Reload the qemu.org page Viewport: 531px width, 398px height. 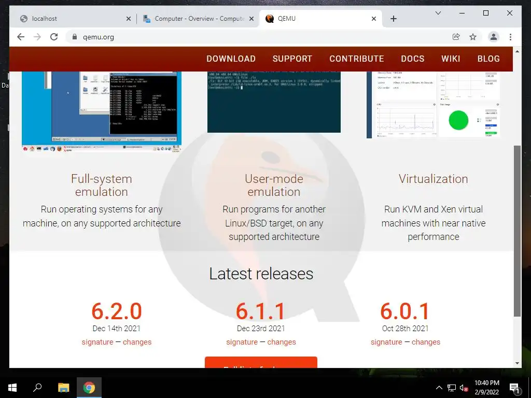(54, 37)
